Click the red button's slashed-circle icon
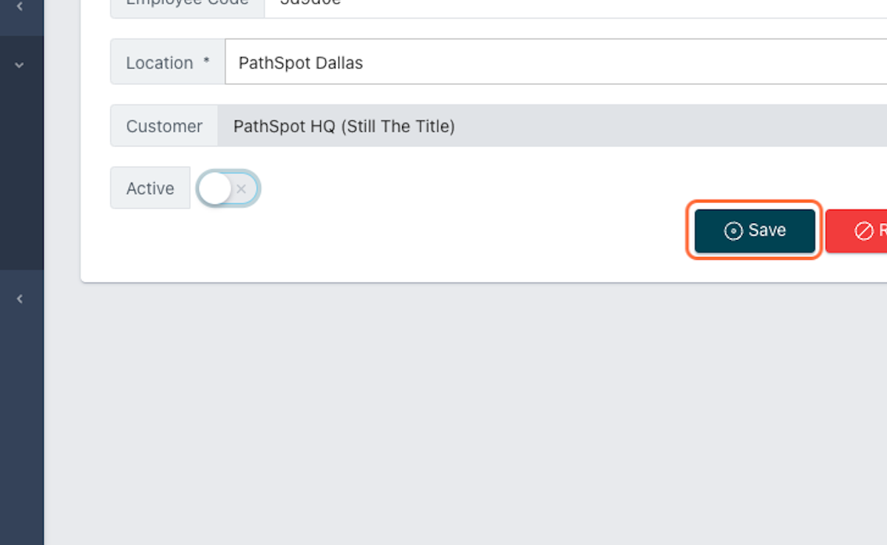The width and height of the screenshot is (887, 545). pos(863,231)
